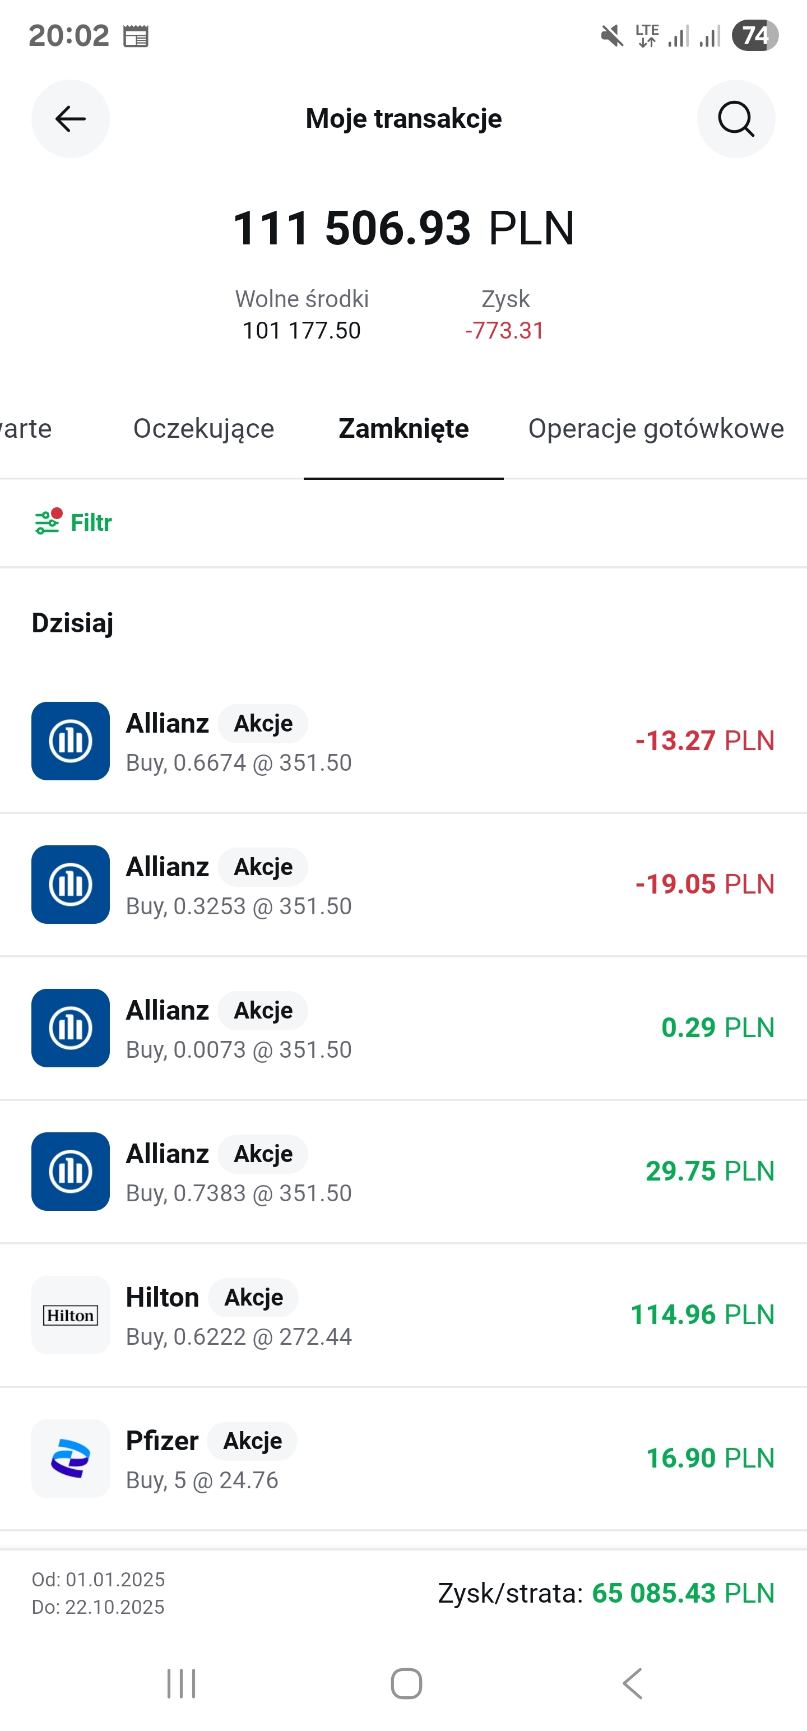This screenshot has width=807, height=1731.
Task: Tap the Hilton logo thumbnail
Action: click(x=71, y=1315)
